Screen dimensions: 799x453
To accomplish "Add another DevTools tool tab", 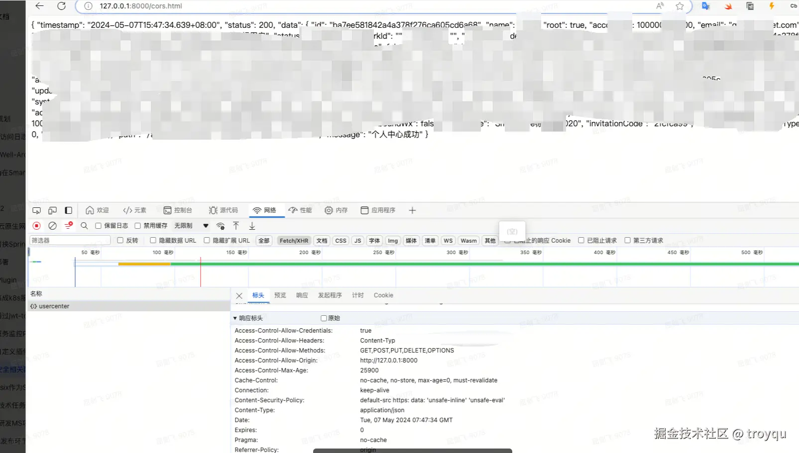I will 412,210.
